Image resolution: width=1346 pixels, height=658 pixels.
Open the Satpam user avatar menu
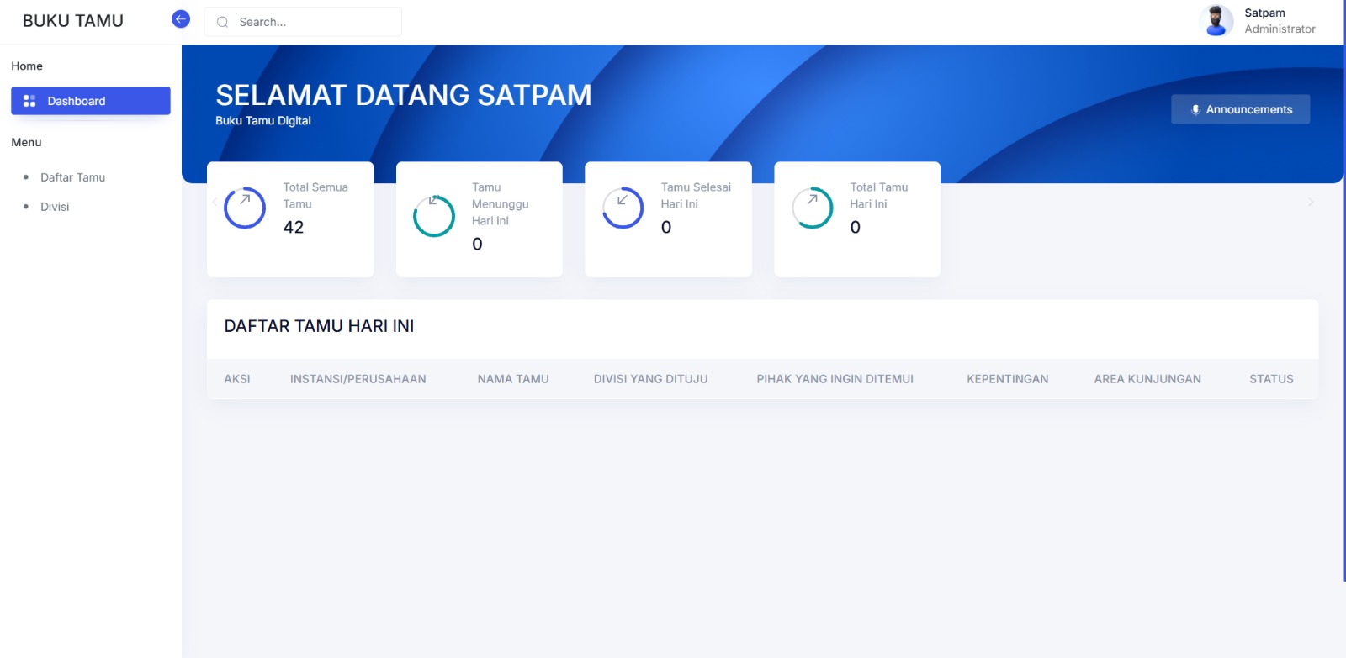1216,21
